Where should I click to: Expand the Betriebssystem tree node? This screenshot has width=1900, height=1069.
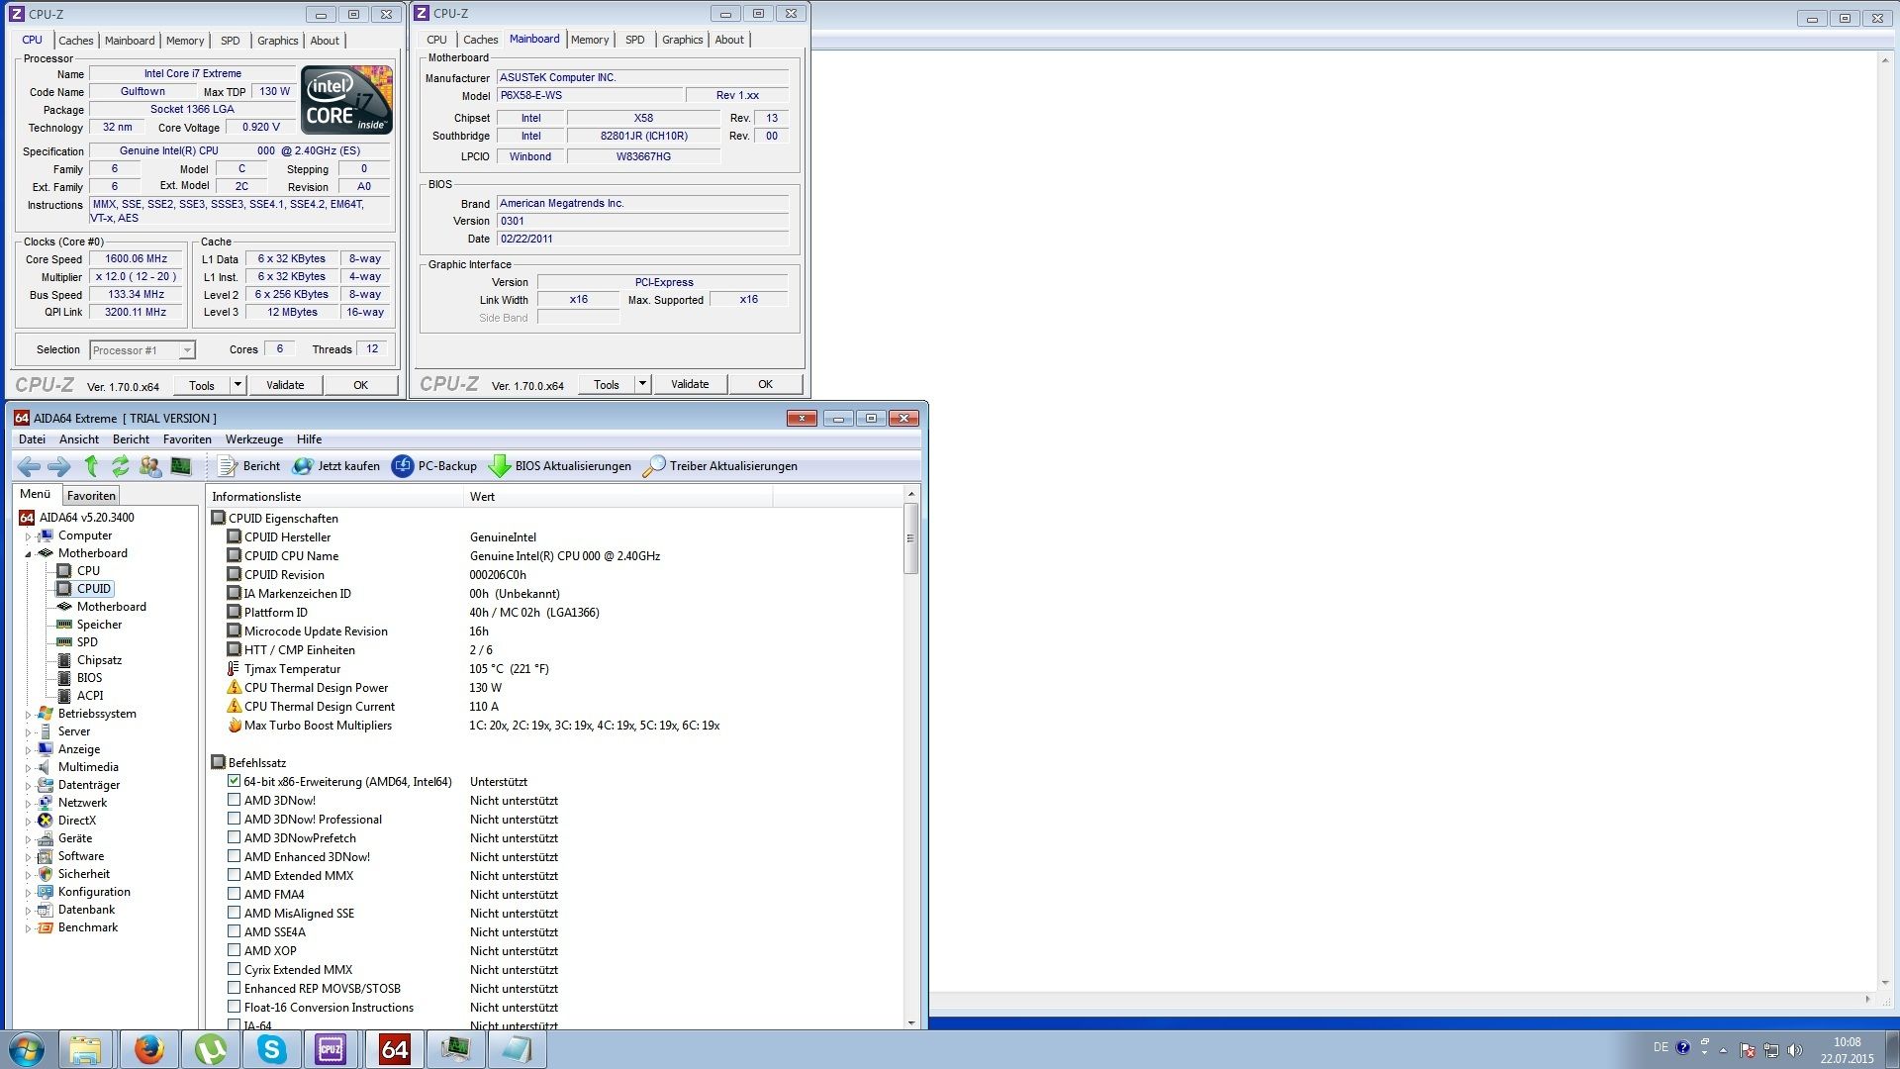[x=28, y=715]
